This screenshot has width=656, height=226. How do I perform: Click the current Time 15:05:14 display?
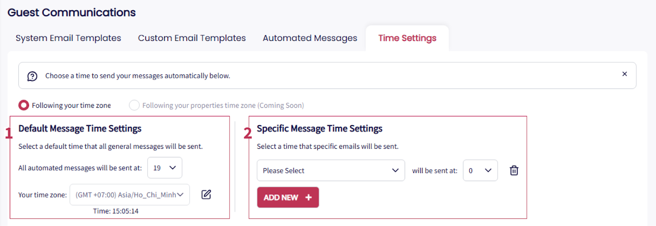(116, 211)
